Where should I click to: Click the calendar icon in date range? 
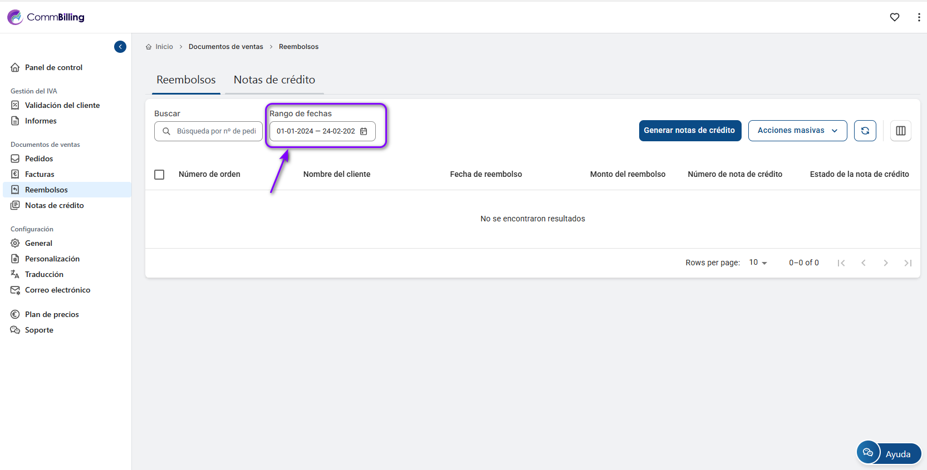click(x=364, y=131)
